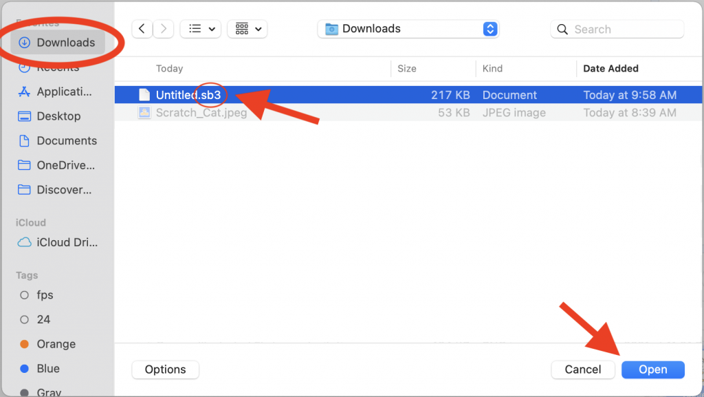704x397 pixels.
Task: Click the Scratch_Cat.jpeg thumbnail icon
Action: click(144, 113)
